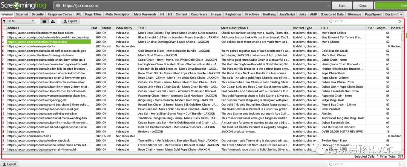Click the top Export button
This screenshot has height=167, width=407.
[x=70, y=21]
